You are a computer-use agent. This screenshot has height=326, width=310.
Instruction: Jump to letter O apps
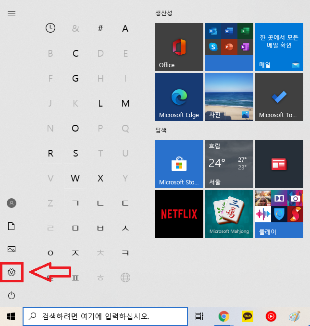pyautogui.click(x=75, y=128)
